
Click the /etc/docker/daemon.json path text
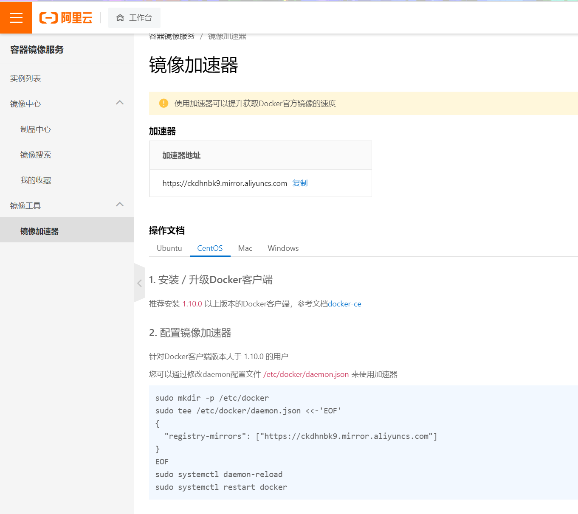pyautogui.click(x=306, y=374)
